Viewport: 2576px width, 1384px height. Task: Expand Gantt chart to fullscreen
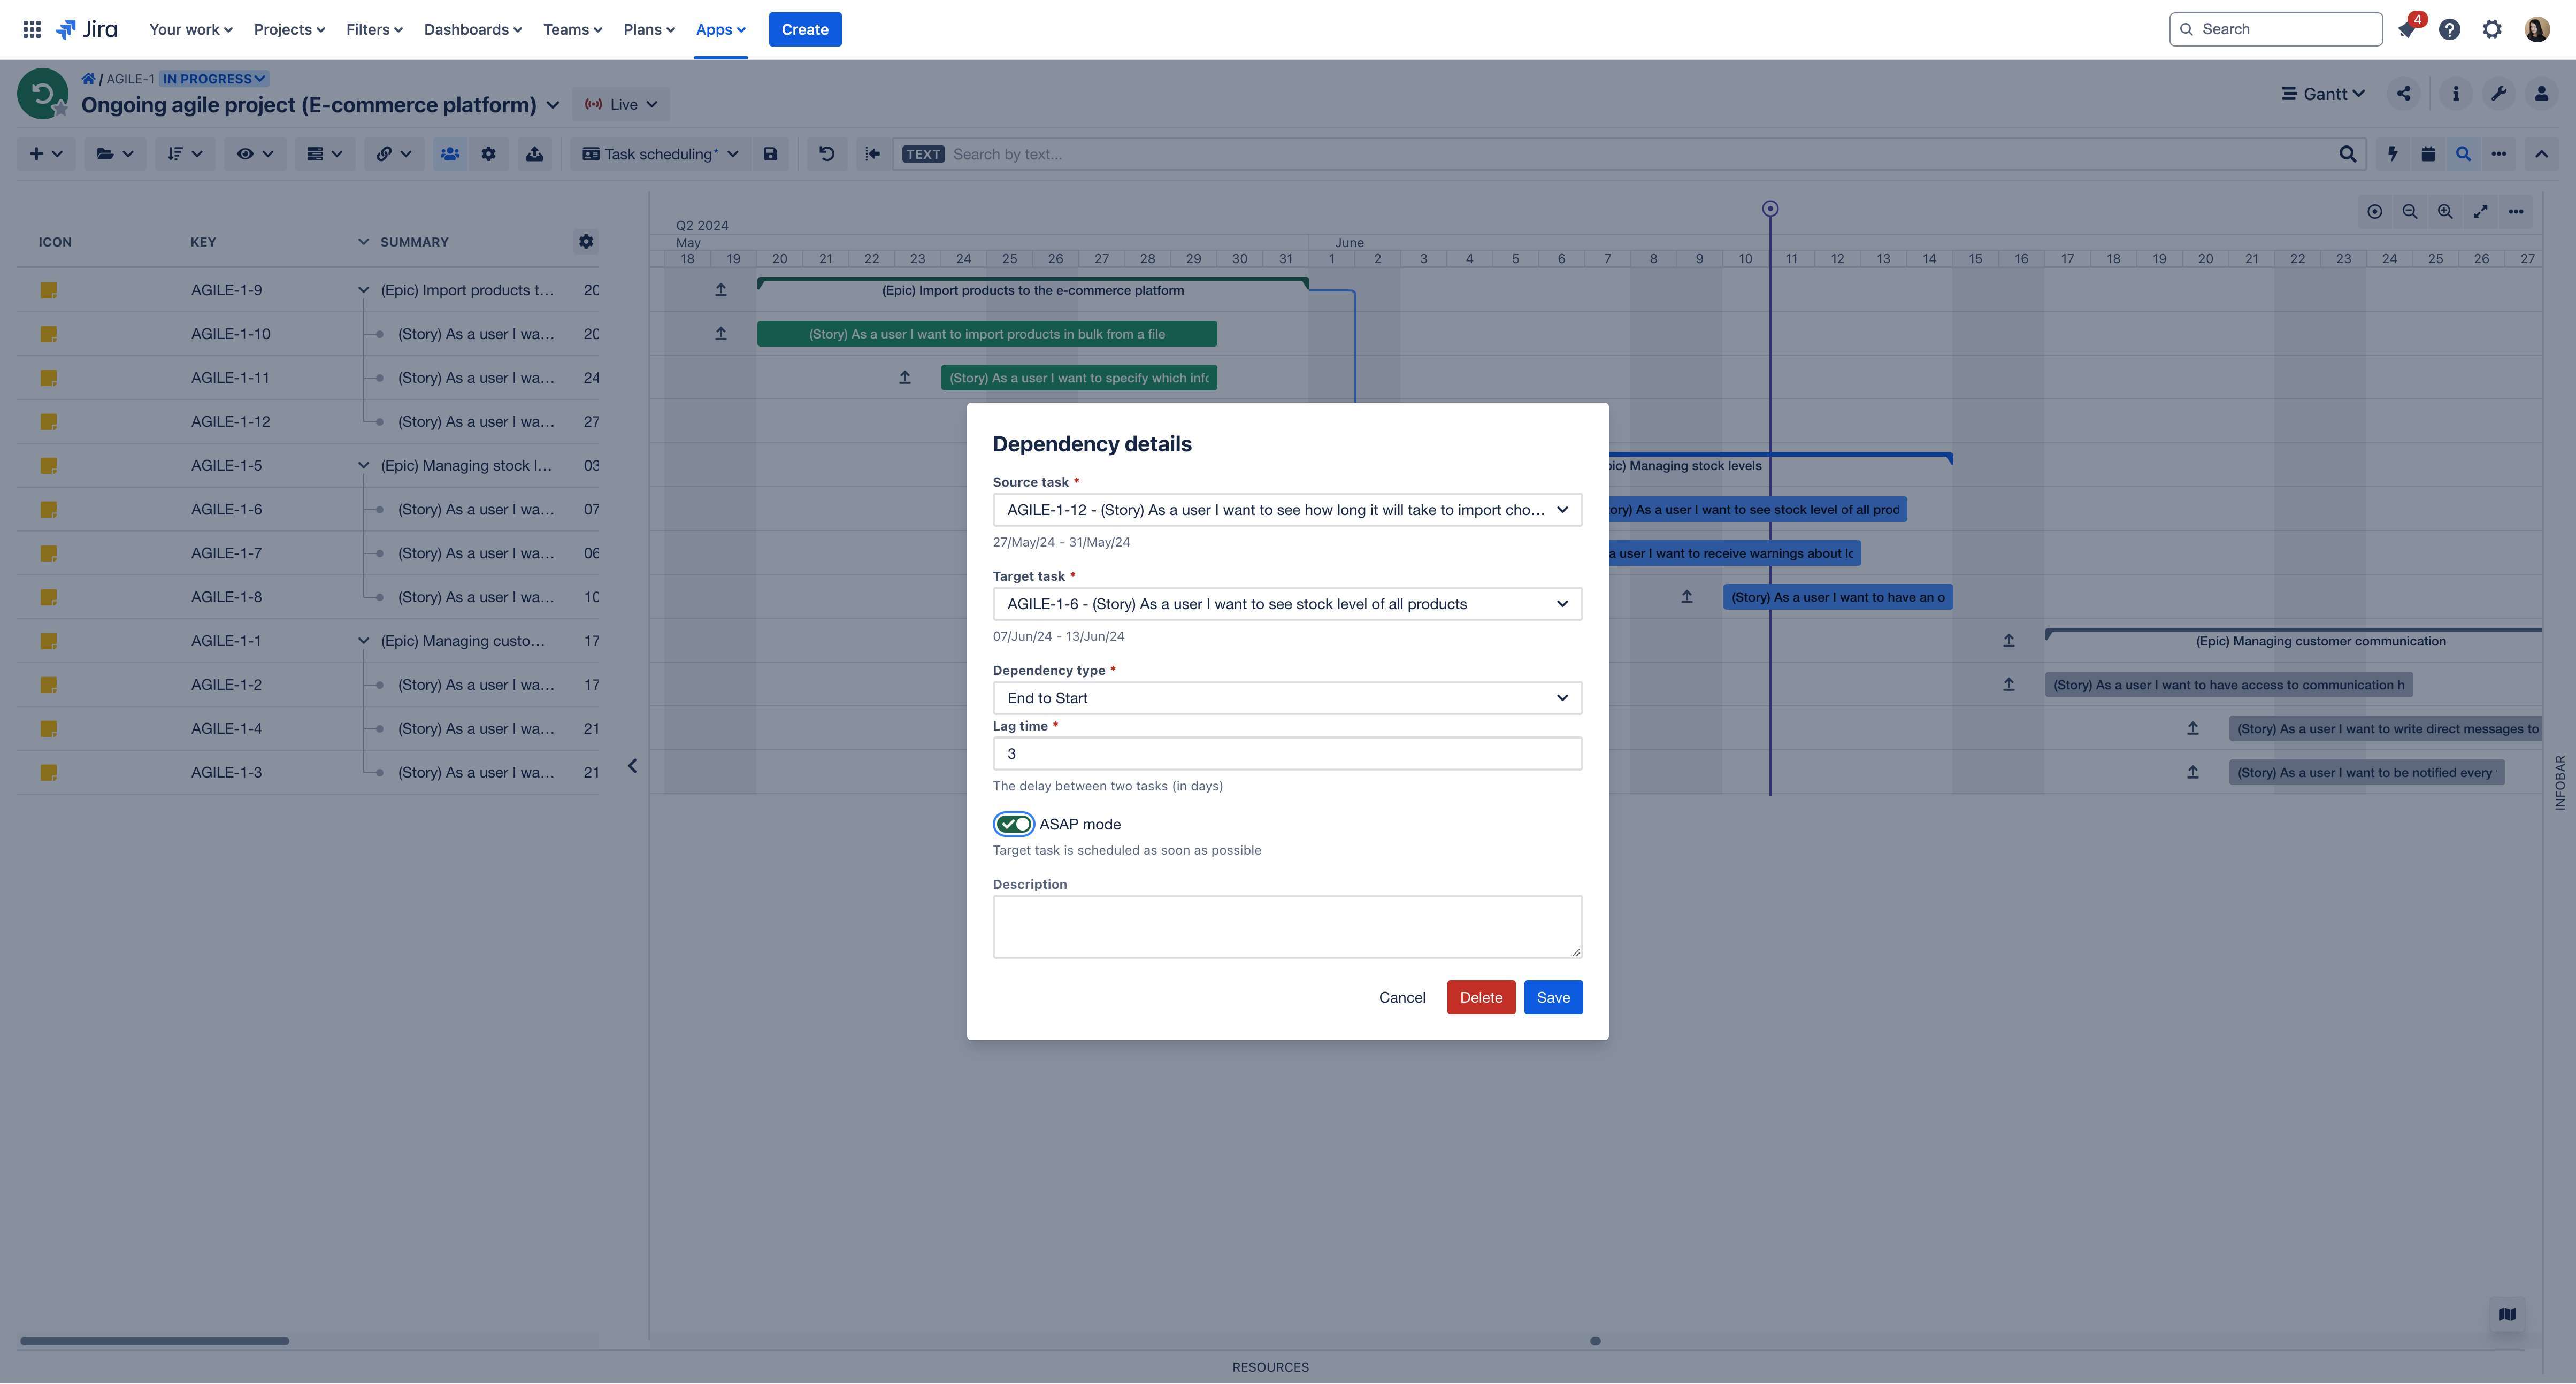coord(2481,212)
